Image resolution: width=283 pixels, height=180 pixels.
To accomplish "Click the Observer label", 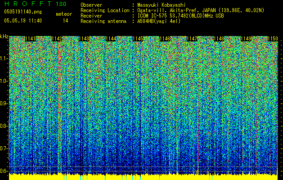I will pos(91,5).
